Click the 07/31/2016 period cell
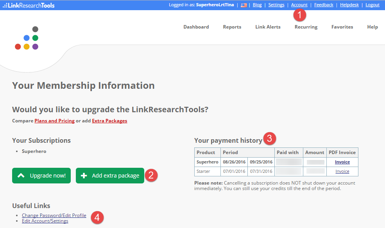385x228 pixels. click(261, 171)
